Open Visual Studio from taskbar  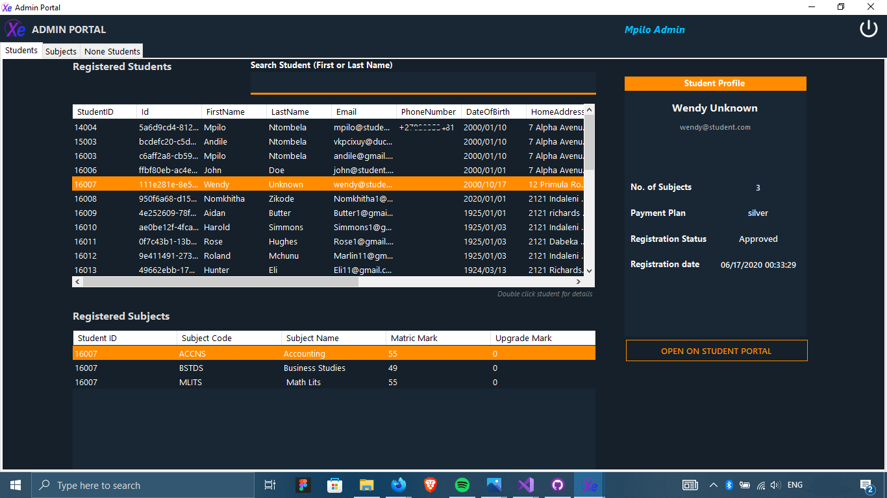point(526,485)
